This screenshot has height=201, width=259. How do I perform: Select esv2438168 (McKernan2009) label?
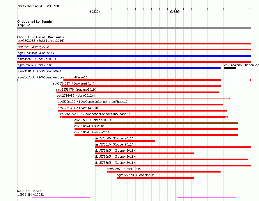[x=39, y=71]
